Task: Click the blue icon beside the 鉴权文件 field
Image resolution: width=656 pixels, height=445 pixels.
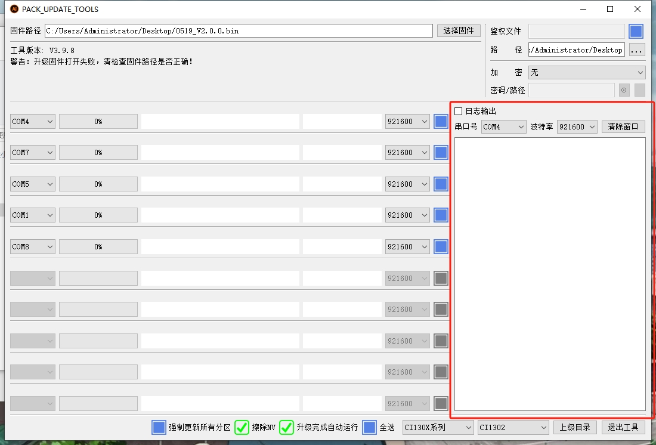Action: tap(636, 31)
